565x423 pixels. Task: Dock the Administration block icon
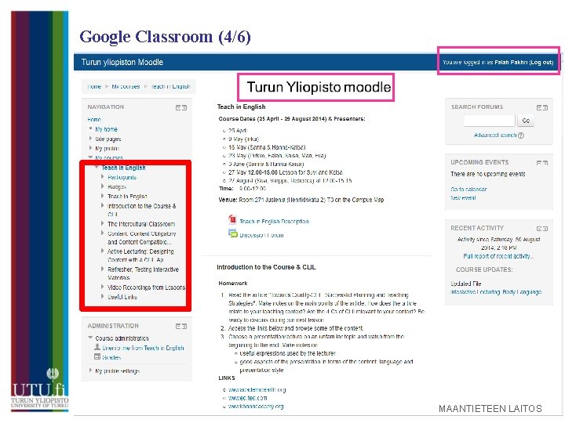[x=184, y=326]
